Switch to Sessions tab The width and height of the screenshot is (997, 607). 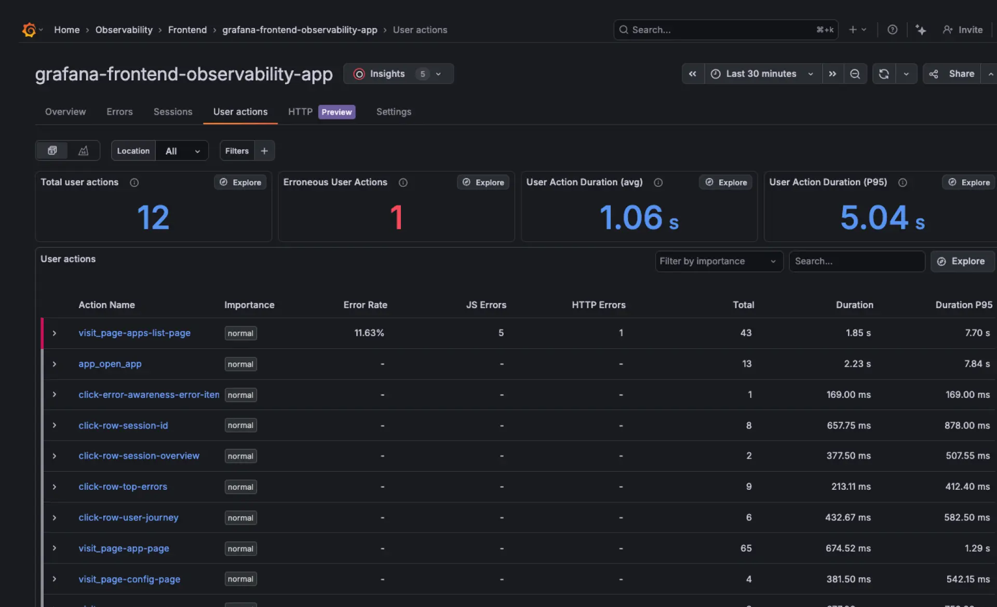pos(173,112)
